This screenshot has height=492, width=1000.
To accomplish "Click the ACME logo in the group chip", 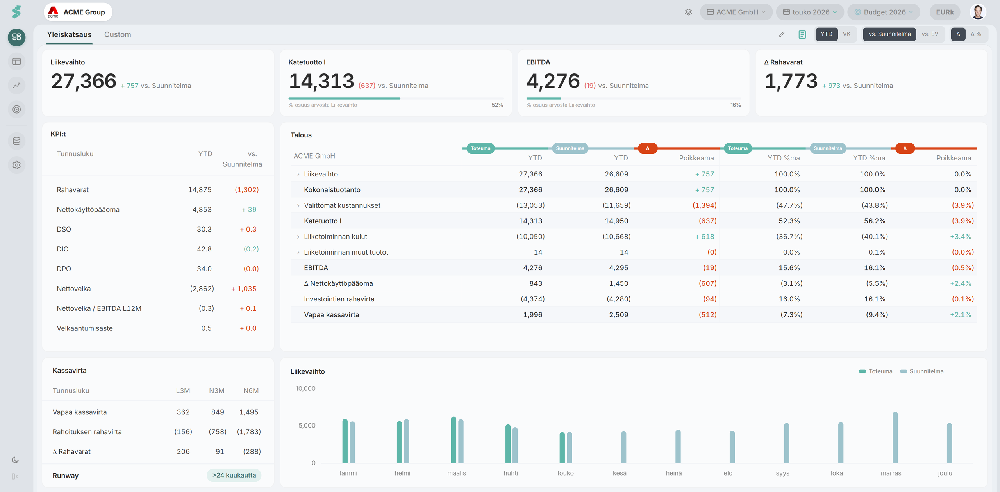I will pos(53,12).
